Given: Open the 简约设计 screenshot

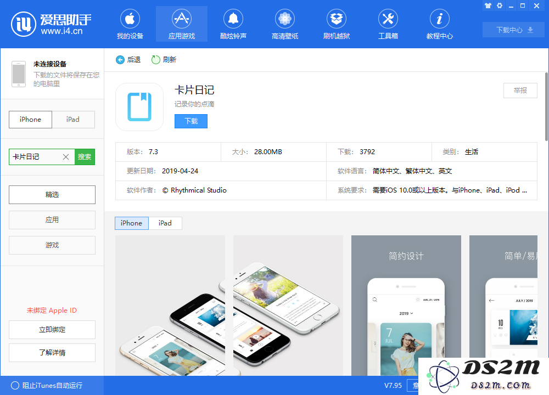Looking at the screenshot, I should coord(406,306).
